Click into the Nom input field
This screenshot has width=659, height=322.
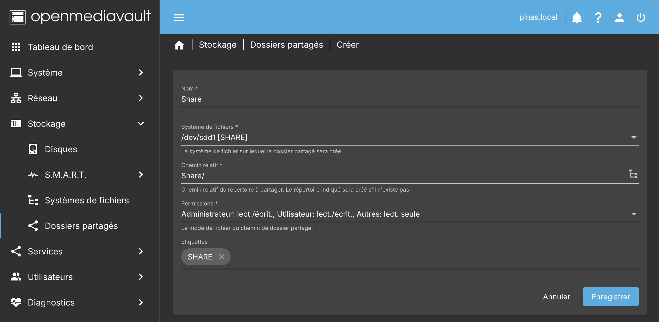coord(410,99)
